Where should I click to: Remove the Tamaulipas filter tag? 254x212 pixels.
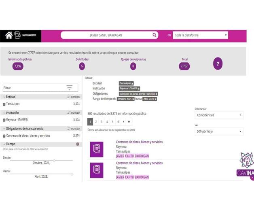click(132, 83)
